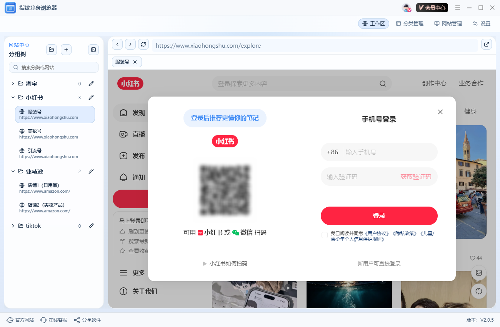Expand the tiktok group

[13, 226]
